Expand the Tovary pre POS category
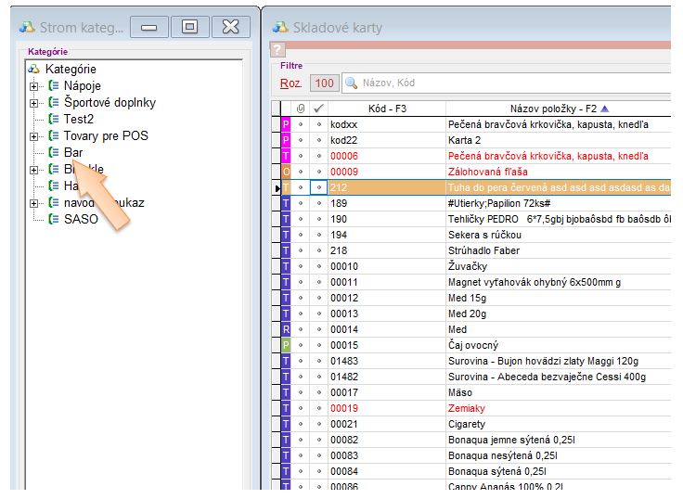Screen dimensions: 683x499 [x=34, y=136]
